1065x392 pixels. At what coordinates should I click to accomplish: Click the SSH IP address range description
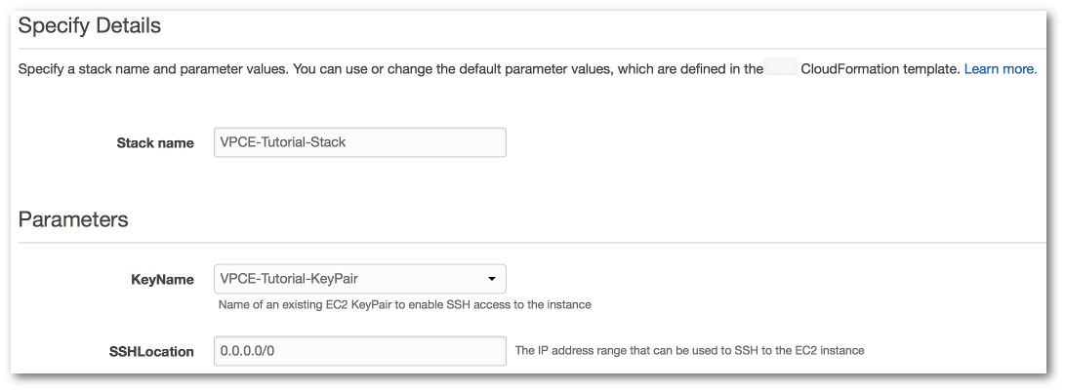689,350
